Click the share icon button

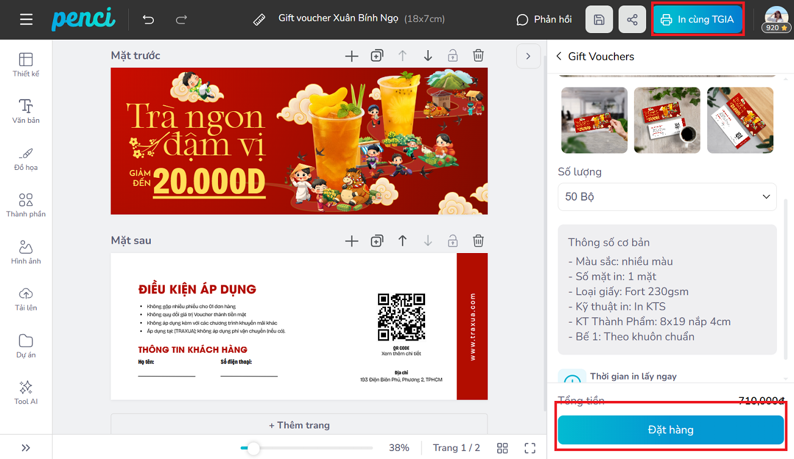click(x=632, y=20)
